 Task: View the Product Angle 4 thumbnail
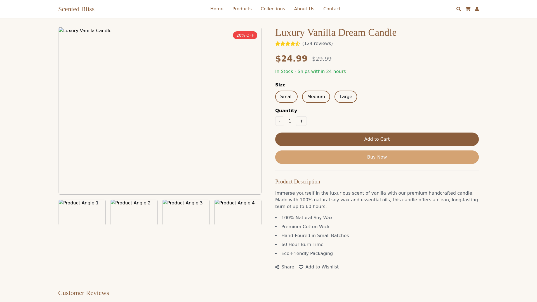(238, 213)
